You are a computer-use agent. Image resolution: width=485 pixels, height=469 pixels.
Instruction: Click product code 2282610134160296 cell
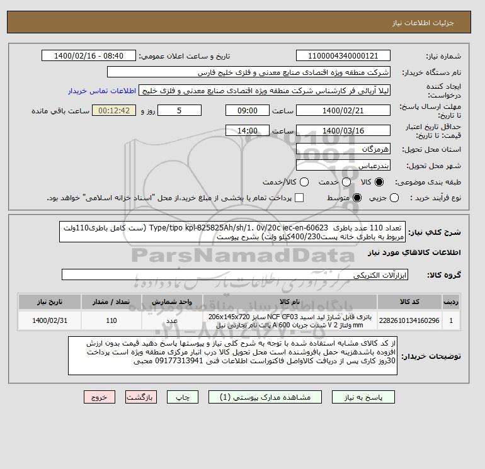[409, 320]
